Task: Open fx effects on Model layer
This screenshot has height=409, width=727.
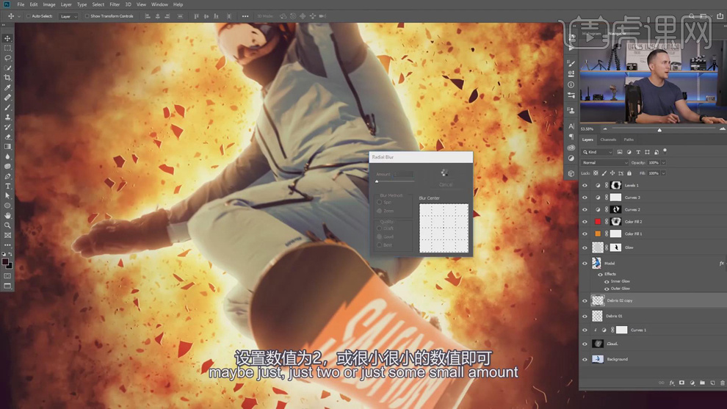Action: [721, 264]
